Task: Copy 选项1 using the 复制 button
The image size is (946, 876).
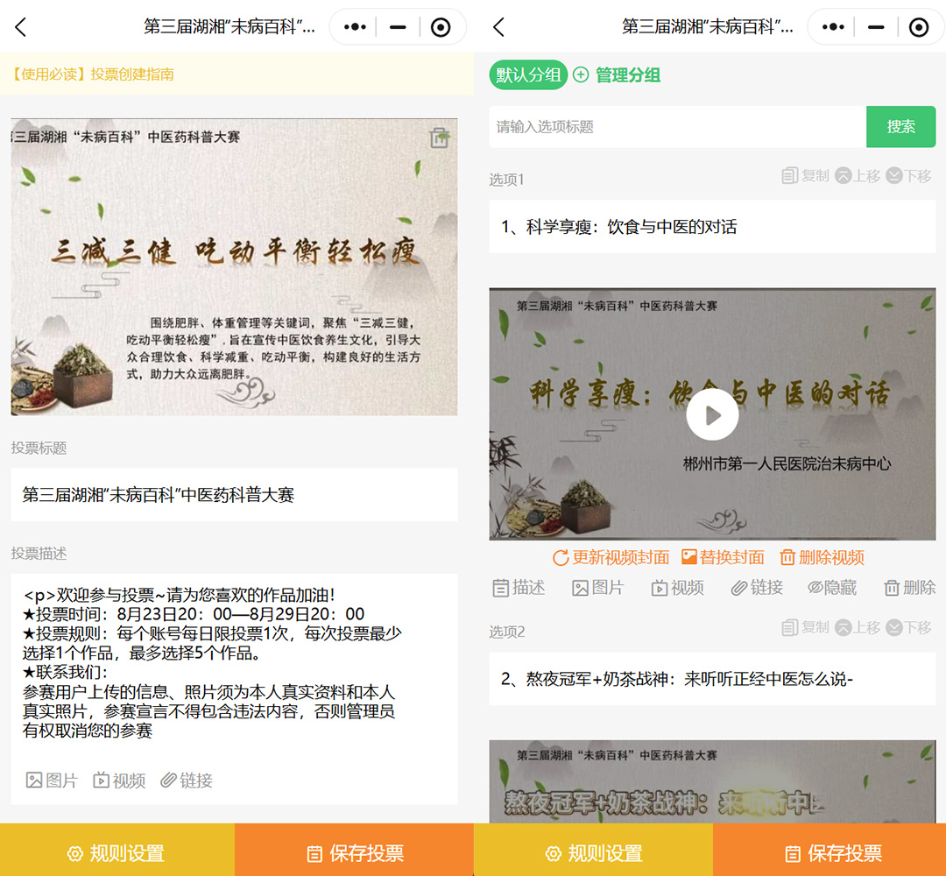Action: (x=805, y=176)
